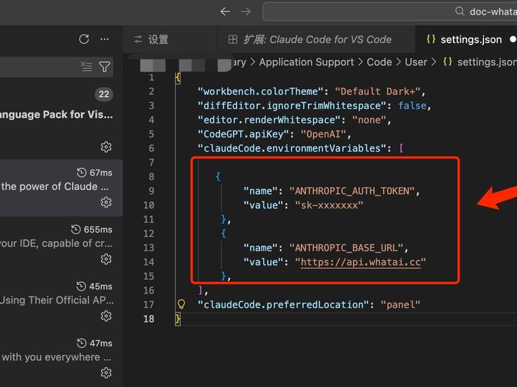The image size is (517, 387).
Task: Click the false value on line 3
Action: tap(412, 106)
